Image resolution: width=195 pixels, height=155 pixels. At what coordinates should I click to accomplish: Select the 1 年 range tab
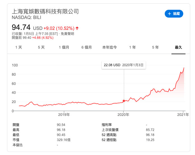click(x=133, y=47)
